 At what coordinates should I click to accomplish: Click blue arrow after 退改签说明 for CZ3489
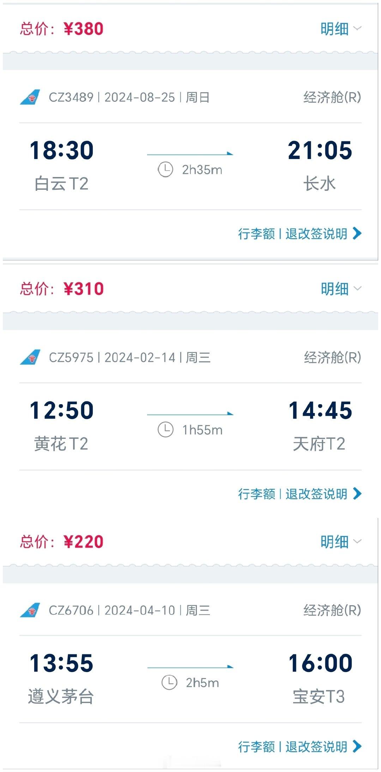pyautogui.click(x=357, y=234)
